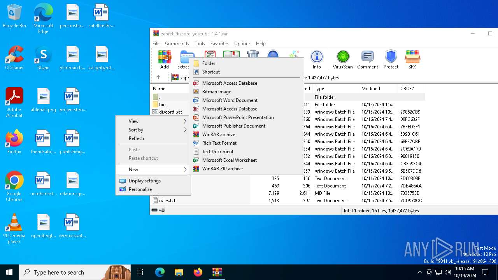Open the WinRAR File menu
Image resolution: width=498 pixels, height=280 pixels.
coord(156,44)
